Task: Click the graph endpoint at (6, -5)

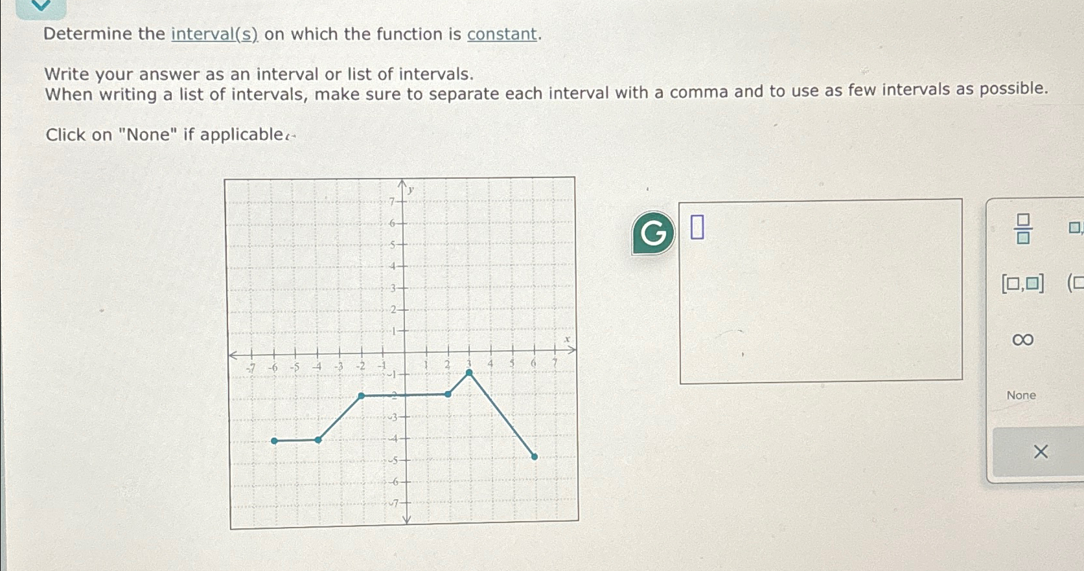Action: pyautogui.click(x=534, y=456)
